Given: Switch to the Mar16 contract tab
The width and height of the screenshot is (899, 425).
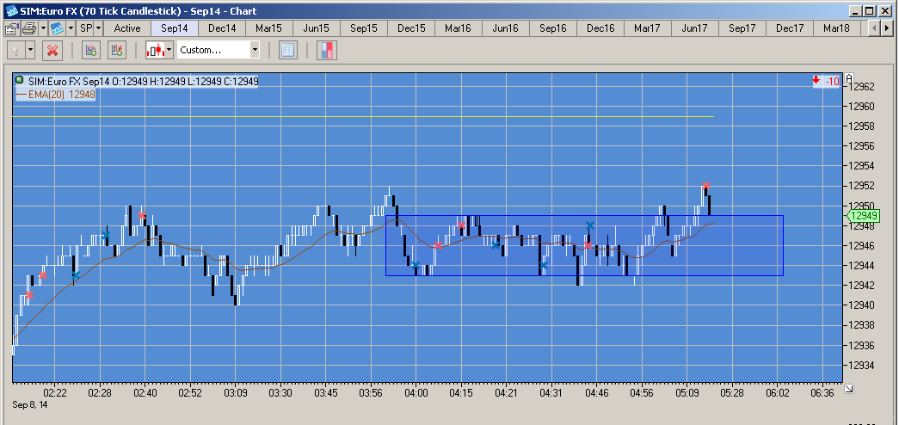Looking at the screenshot, I should 458,28.
